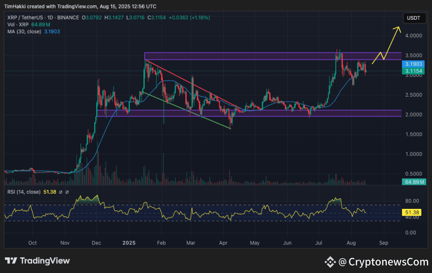Click the XRP / TetherUS symbol title
Viewport: 432px width, 273px height.
pos(25,18)
